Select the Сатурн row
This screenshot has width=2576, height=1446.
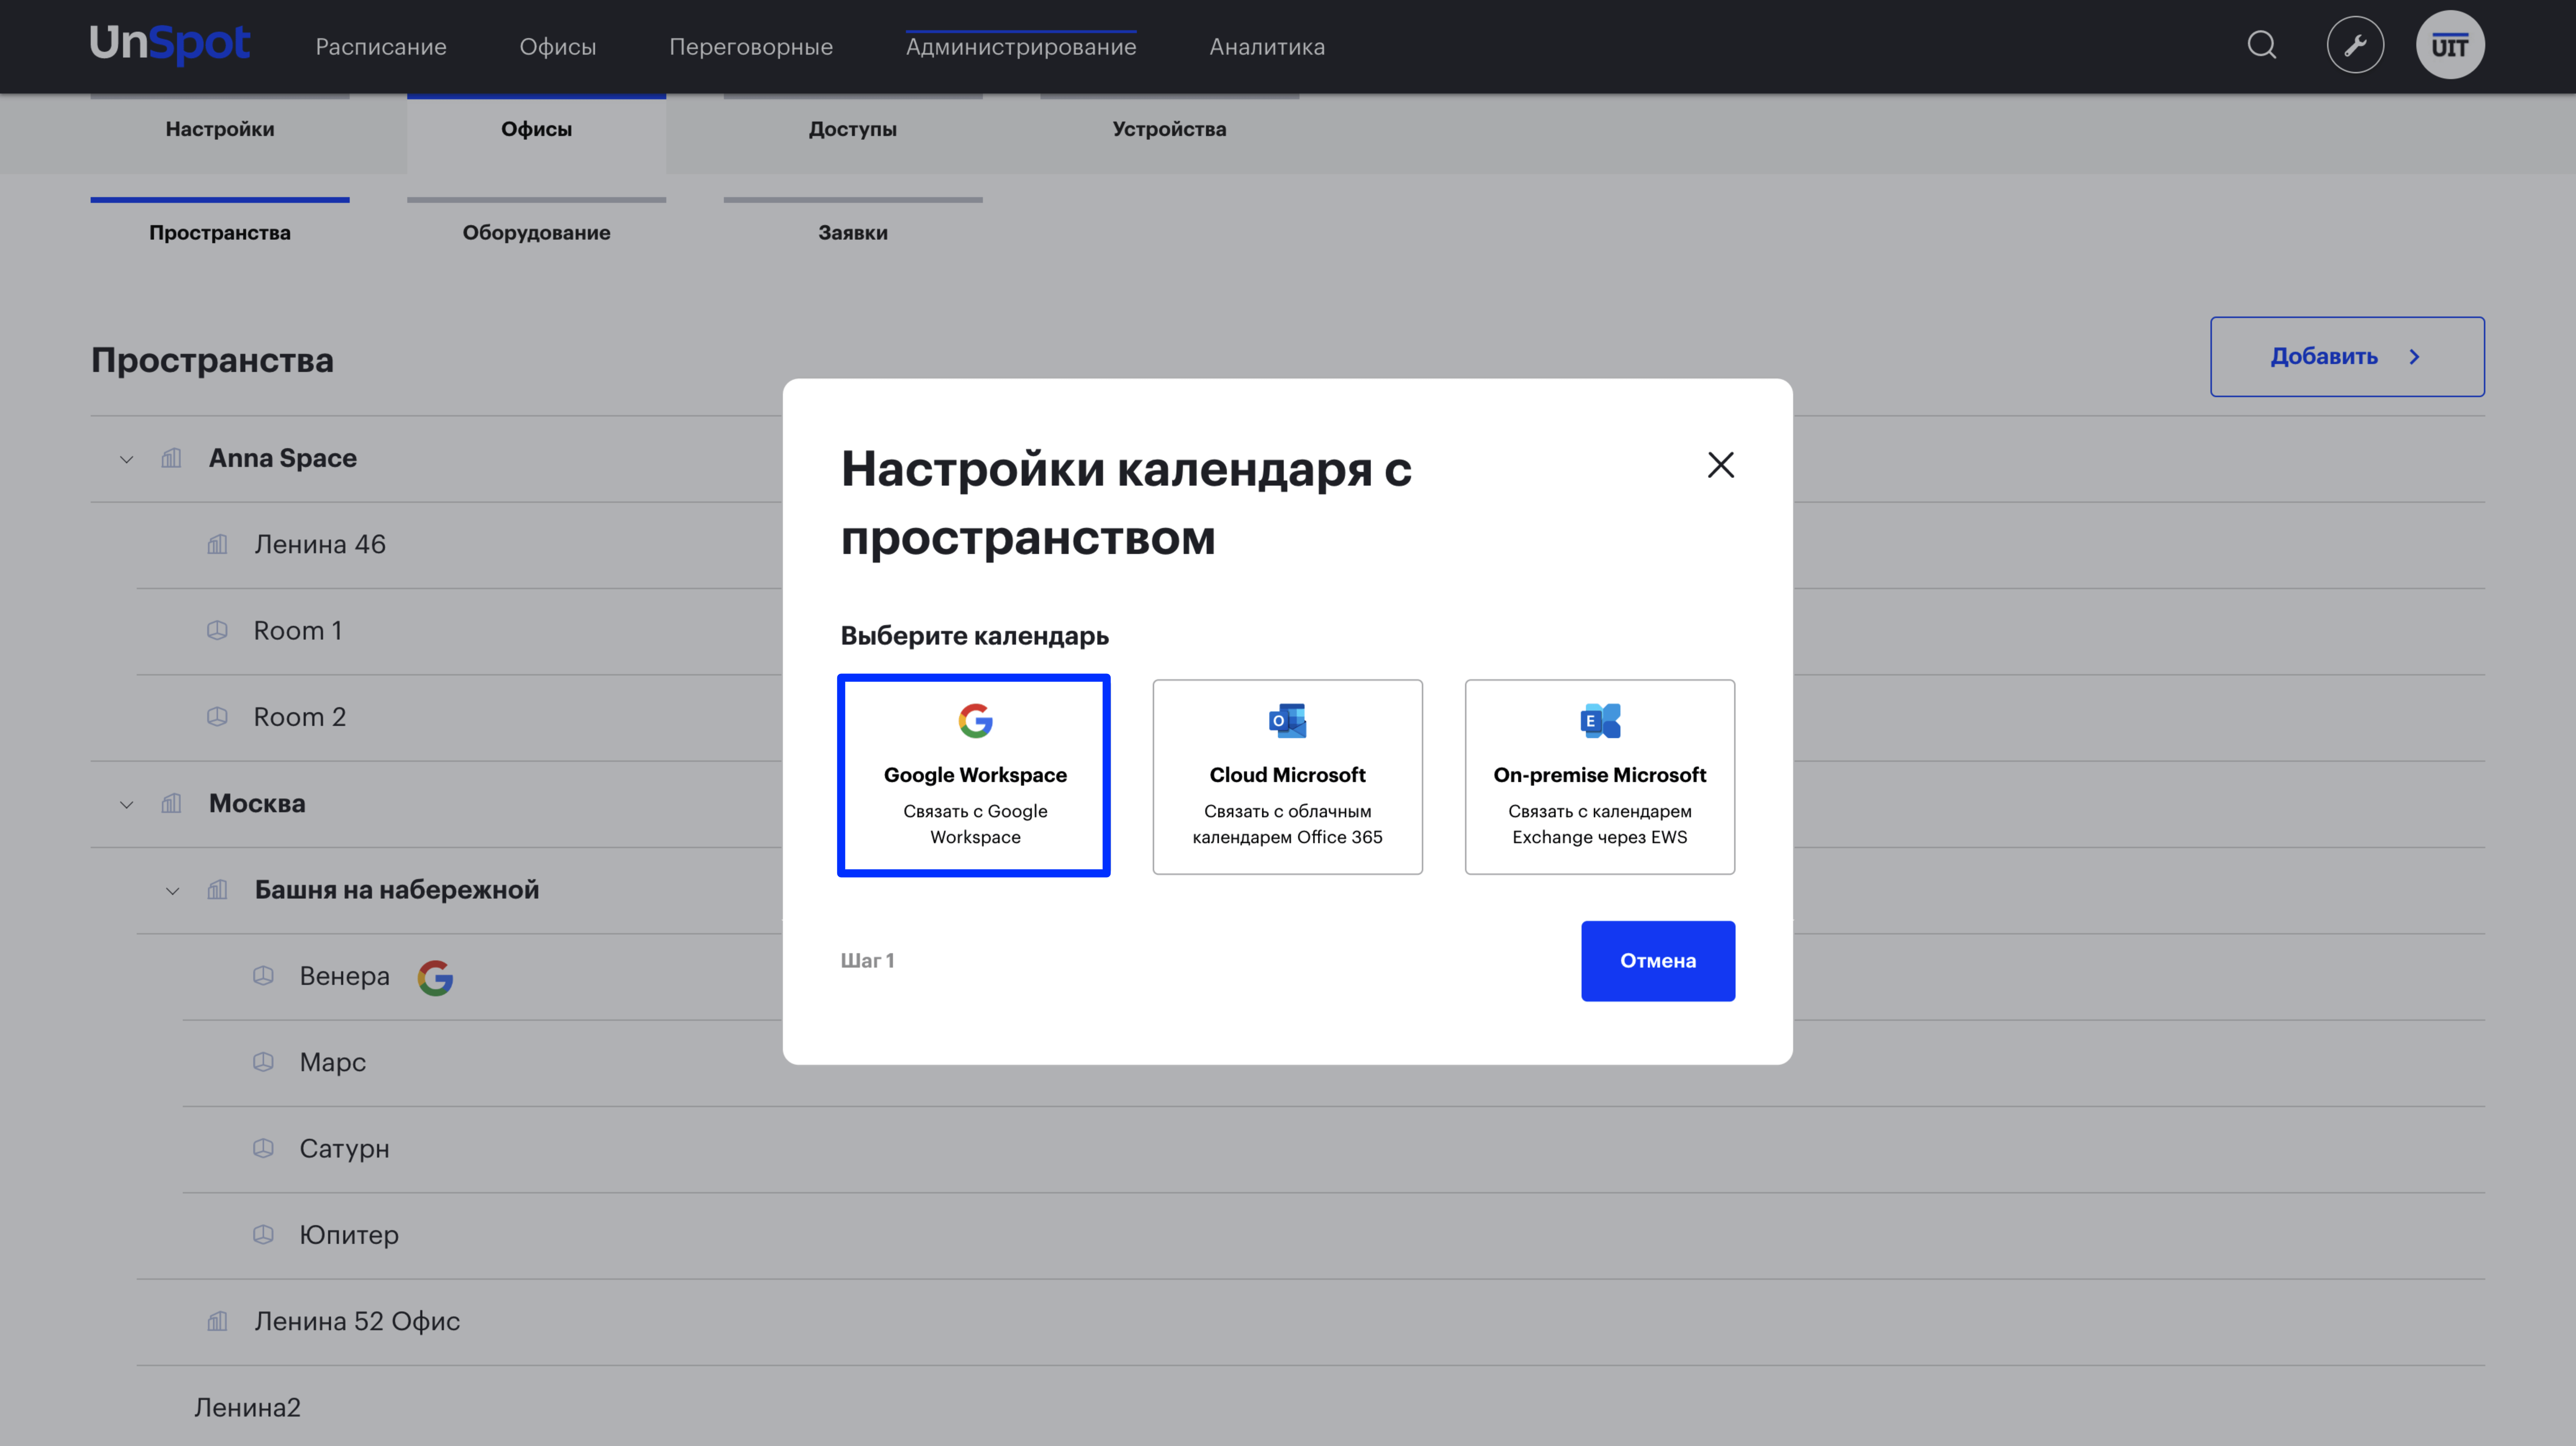(1334, 1149)
